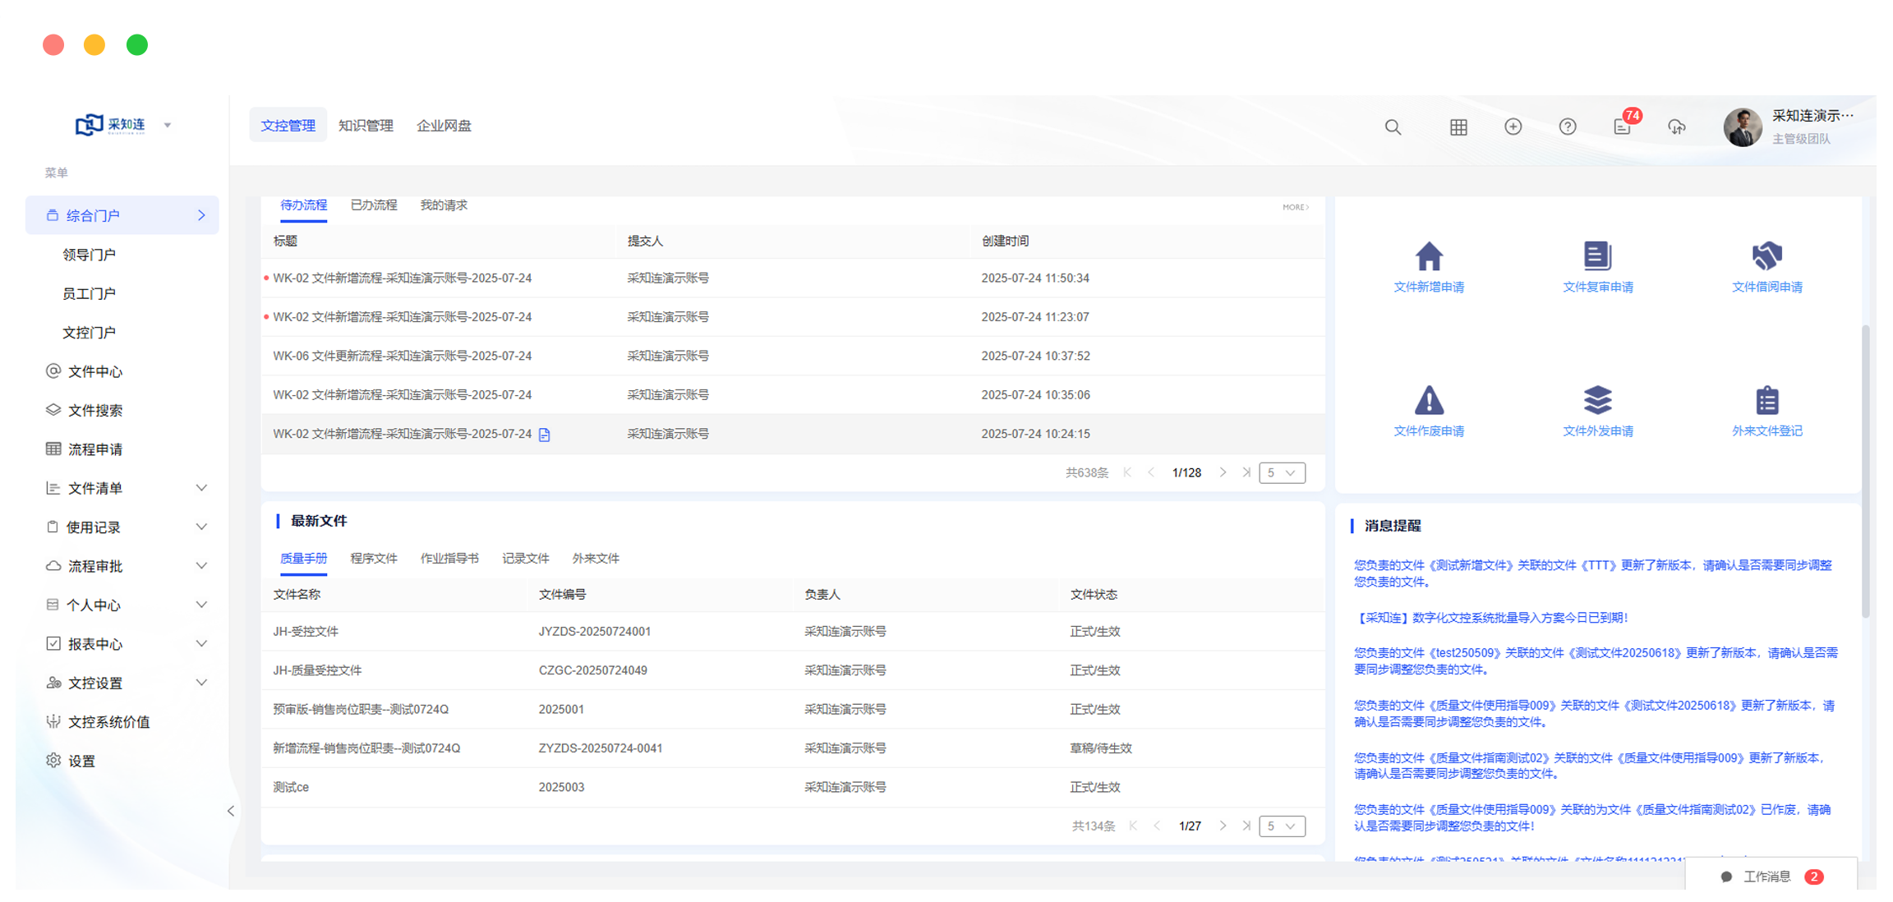The image size is (1893, 902).
Task: Expand the 个人中心 sidebar menu
Action: pyautogui.click(x=201, y=605)
